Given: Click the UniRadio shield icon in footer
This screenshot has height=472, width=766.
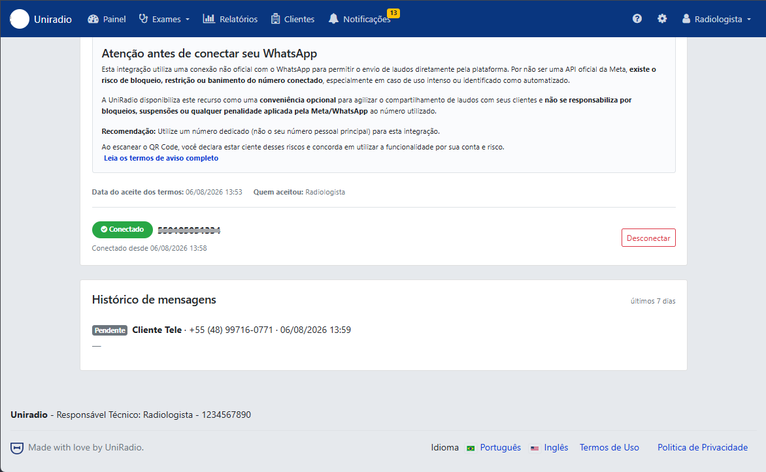Looking at the screenshot, I should 17,448.
